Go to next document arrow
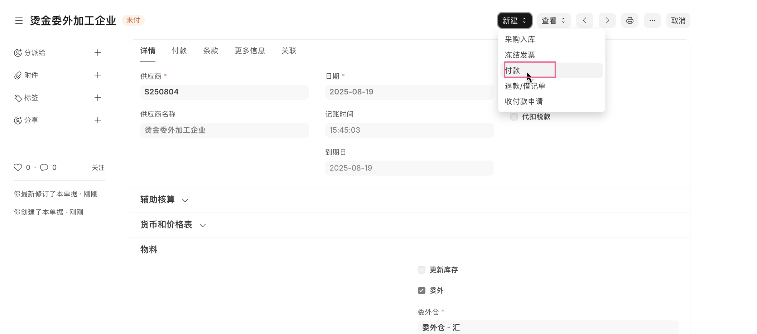 (x=607, y=21)
